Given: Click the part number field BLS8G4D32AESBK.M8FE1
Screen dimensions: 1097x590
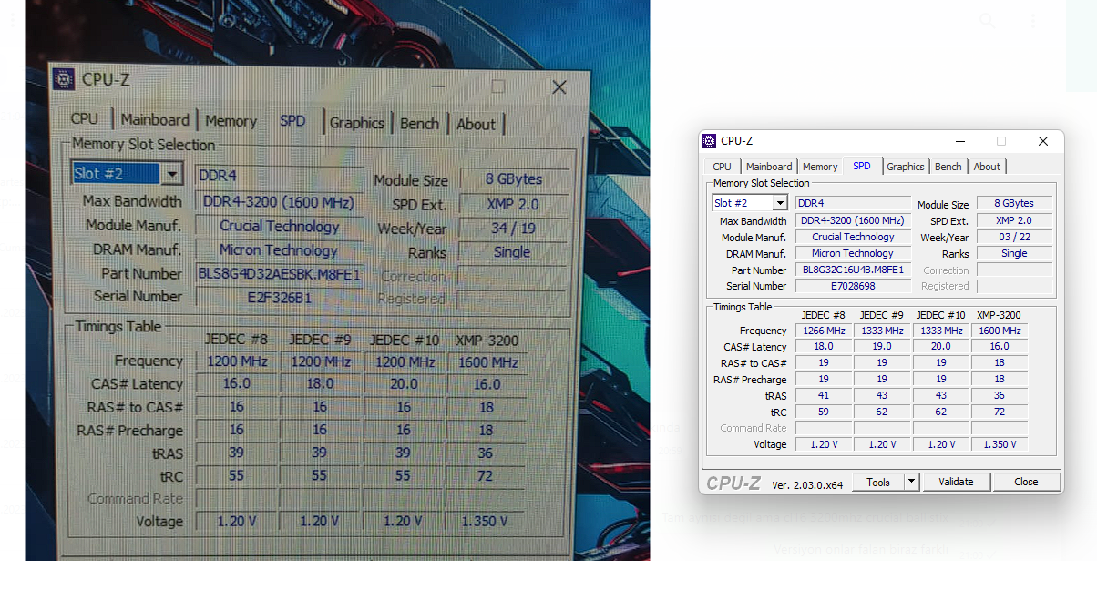Looking at the screenshot, I should pyautogui.click(x=280, y=274).
